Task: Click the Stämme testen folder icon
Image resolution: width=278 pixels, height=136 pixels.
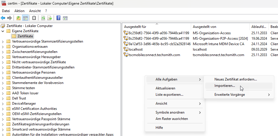Action: (x=8, y=88)
